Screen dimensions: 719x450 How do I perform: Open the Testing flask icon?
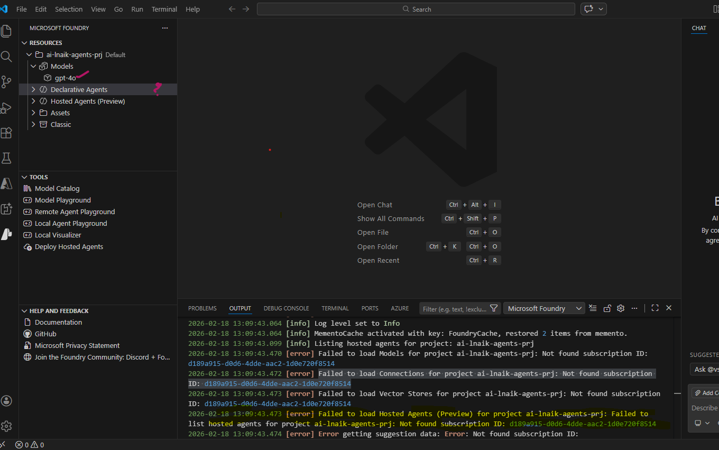[x=6, y=158]
